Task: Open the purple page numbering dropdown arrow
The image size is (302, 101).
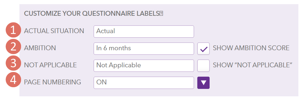Action: click(203, 83)
